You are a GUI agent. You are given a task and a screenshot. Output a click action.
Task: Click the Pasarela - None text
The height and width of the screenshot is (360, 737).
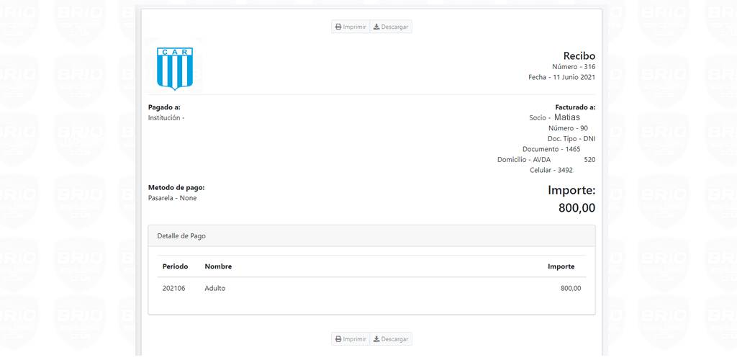(173, 198)
